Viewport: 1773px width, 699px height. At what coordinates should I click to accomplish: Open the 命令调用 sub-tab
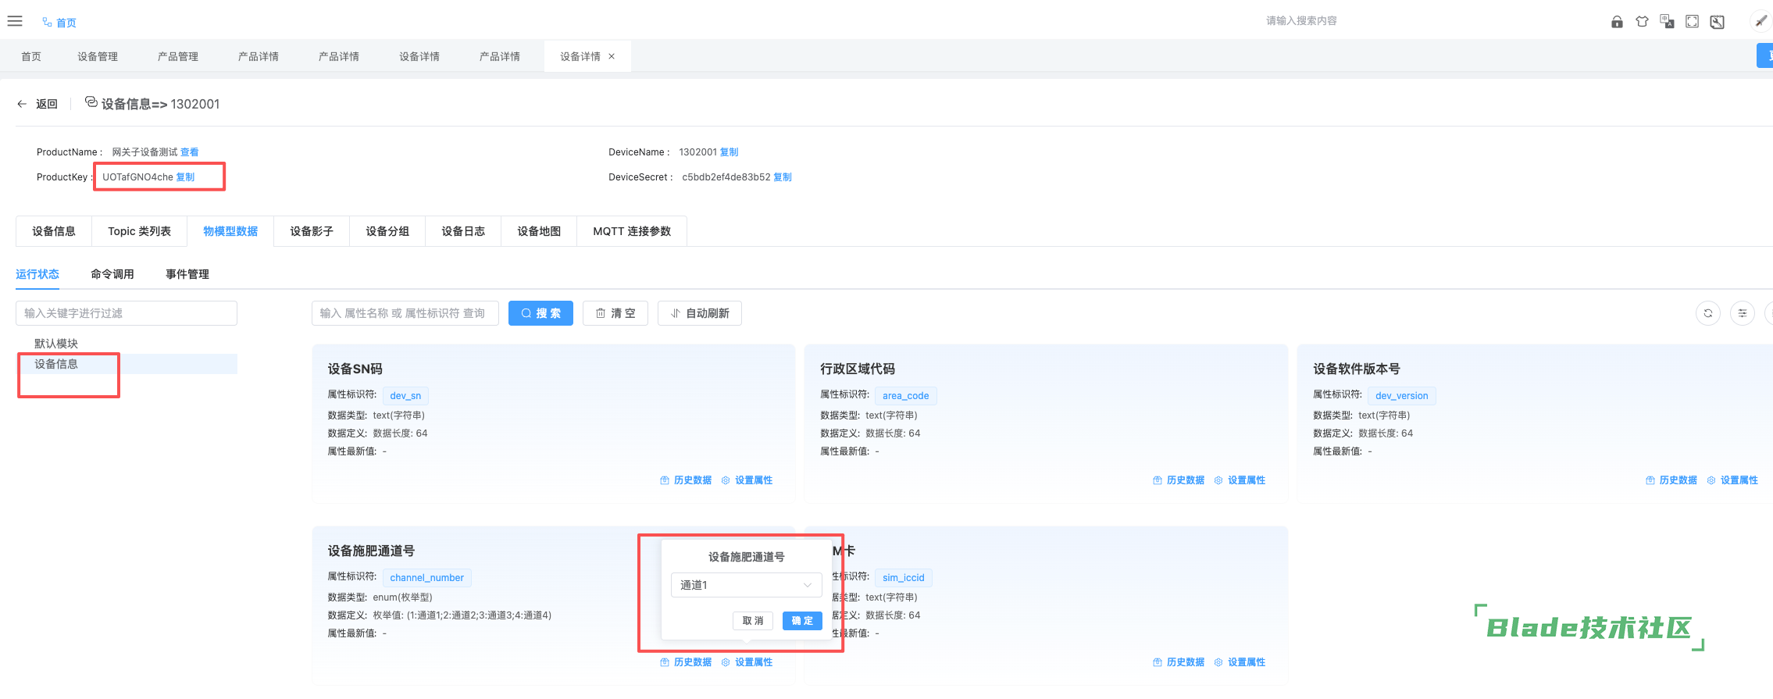click(x=112, y=274)
